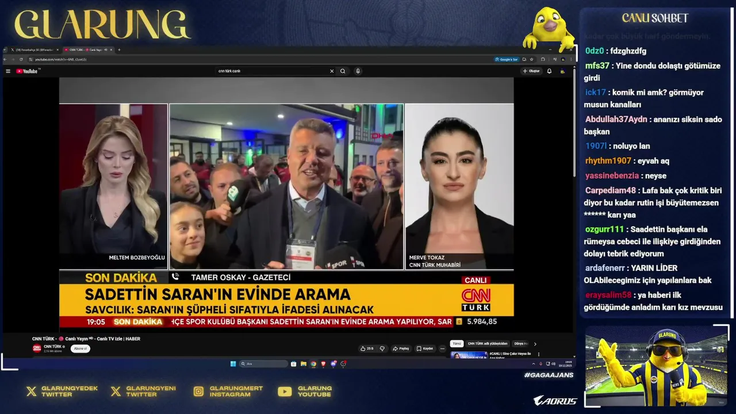Show more filter chips with the right arrow
This screenshot has height=414, width=736.
(x=535, y=344)
